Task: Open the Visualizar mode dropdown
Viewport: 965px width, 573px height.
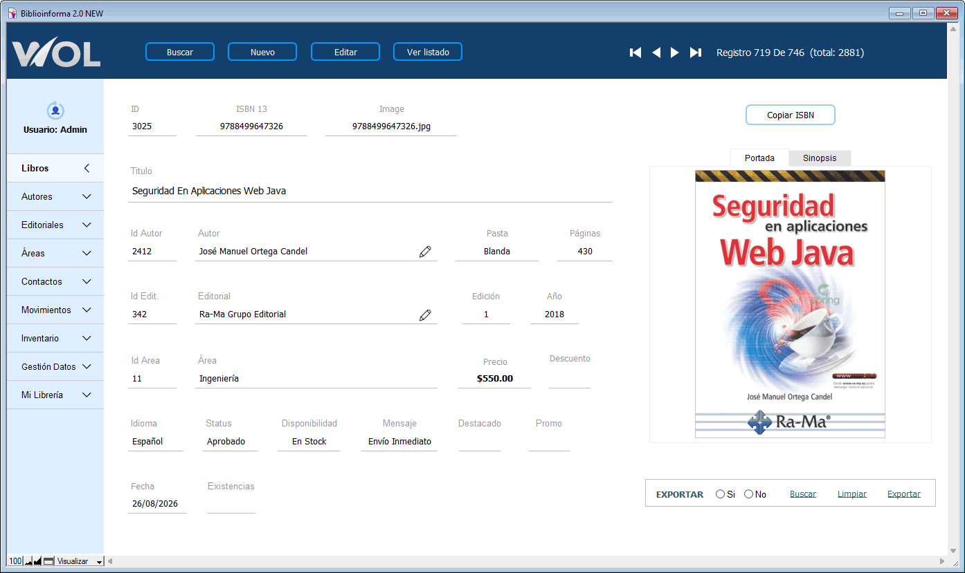Action: (x=80, y=561)
